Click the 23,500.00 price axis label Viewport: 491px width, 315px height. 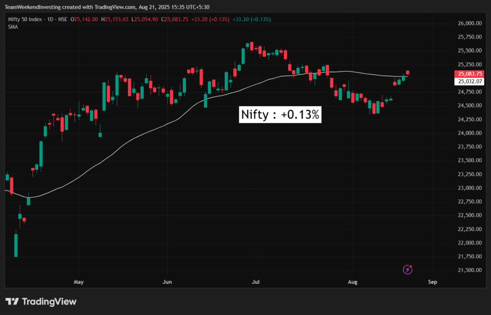pos(470,160)
